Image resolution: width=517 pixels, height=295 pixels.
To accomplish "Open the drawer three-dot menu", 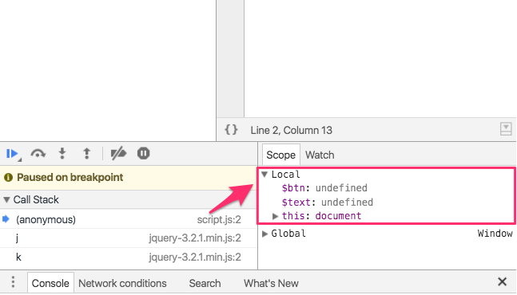I will (13, 282).
